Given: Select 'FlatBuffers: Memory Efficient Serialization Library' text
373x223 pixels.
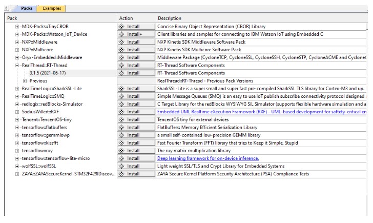Looking at the screenshot, I should click(x=207, y=127).
